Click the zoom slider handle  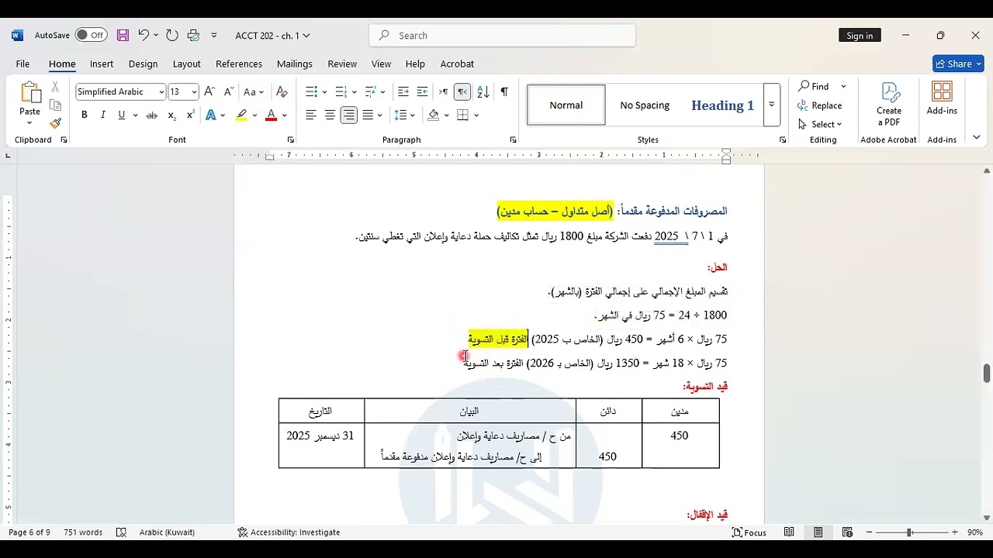909,532
